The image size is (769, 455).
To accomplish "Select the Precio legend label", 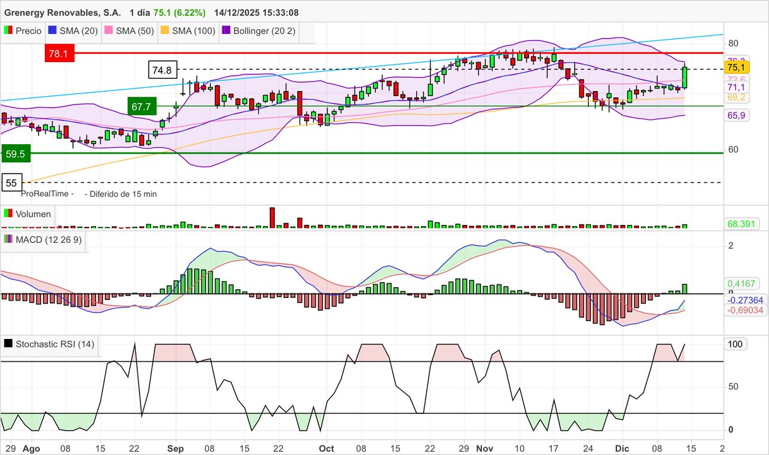I will 29,31.
